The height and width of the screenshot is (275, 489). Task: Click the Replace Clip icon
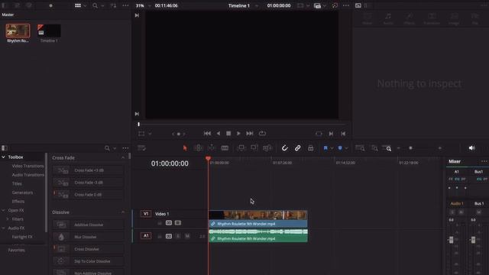[x=267, y=148]
